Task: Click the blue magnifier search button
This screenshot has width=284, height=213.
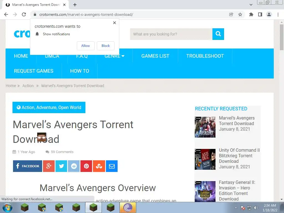Action: click(x=218, y=34)
